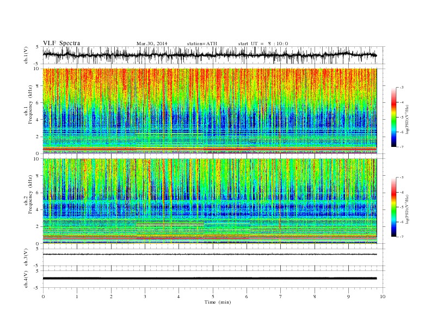Click the ch.2 log(PSD) color bar label
431x333 pixels.
pos(407,209)
